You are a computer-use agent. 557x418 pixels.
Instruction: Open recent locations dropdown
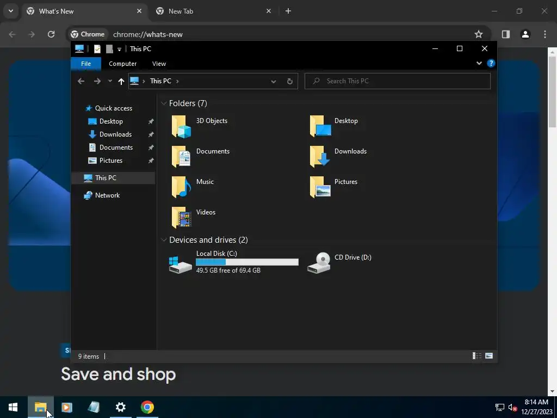pos(110,81)
